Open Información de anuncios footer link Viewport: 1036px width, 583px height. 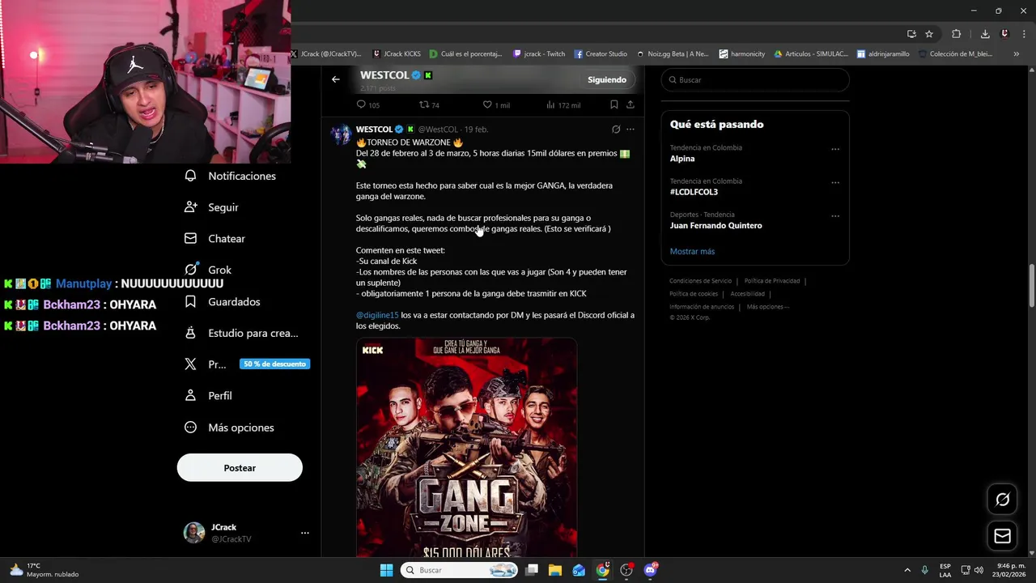pyautogui.click(x=702, y=307)
